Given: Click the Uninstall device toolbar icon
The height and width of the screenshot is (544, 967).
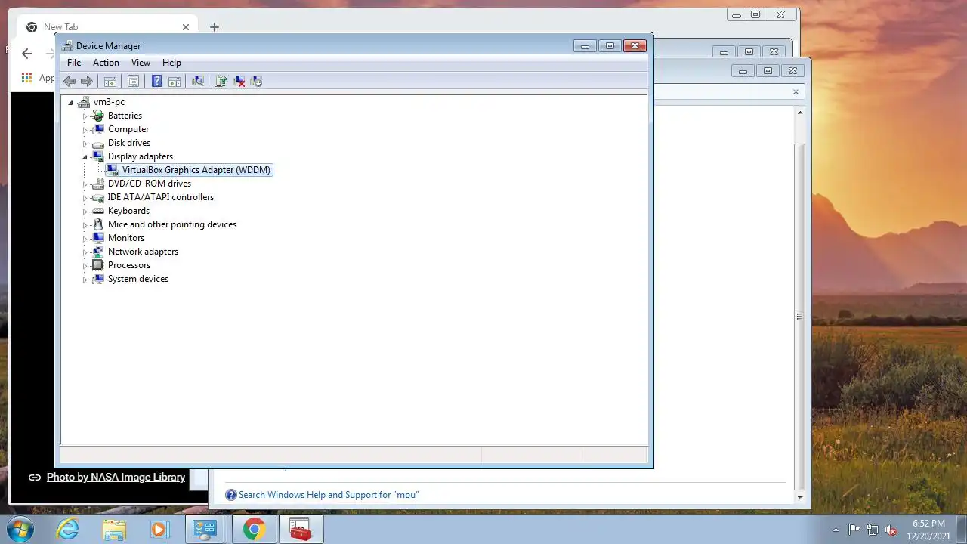Looking at the screenshot, I should (239, 82).
